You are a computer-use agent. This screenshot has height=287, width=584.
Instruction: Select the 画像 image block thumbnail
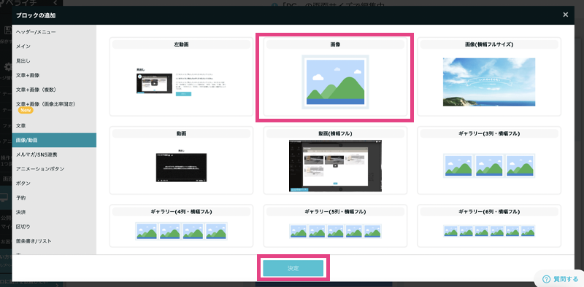coord(335,76)
